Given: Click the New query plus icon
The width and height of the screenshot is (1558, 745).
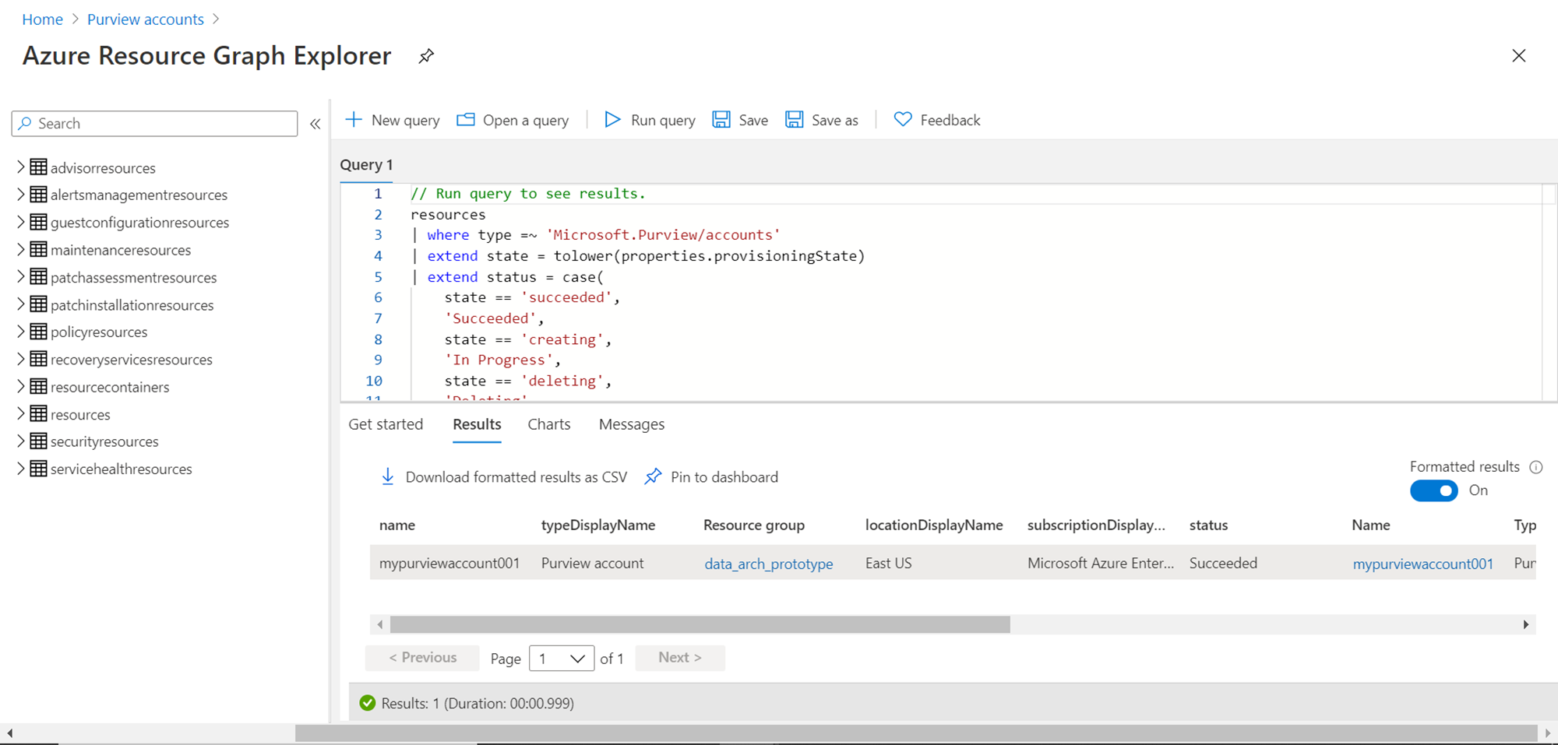Looking at the screenshot, I should tap(354, 120).
